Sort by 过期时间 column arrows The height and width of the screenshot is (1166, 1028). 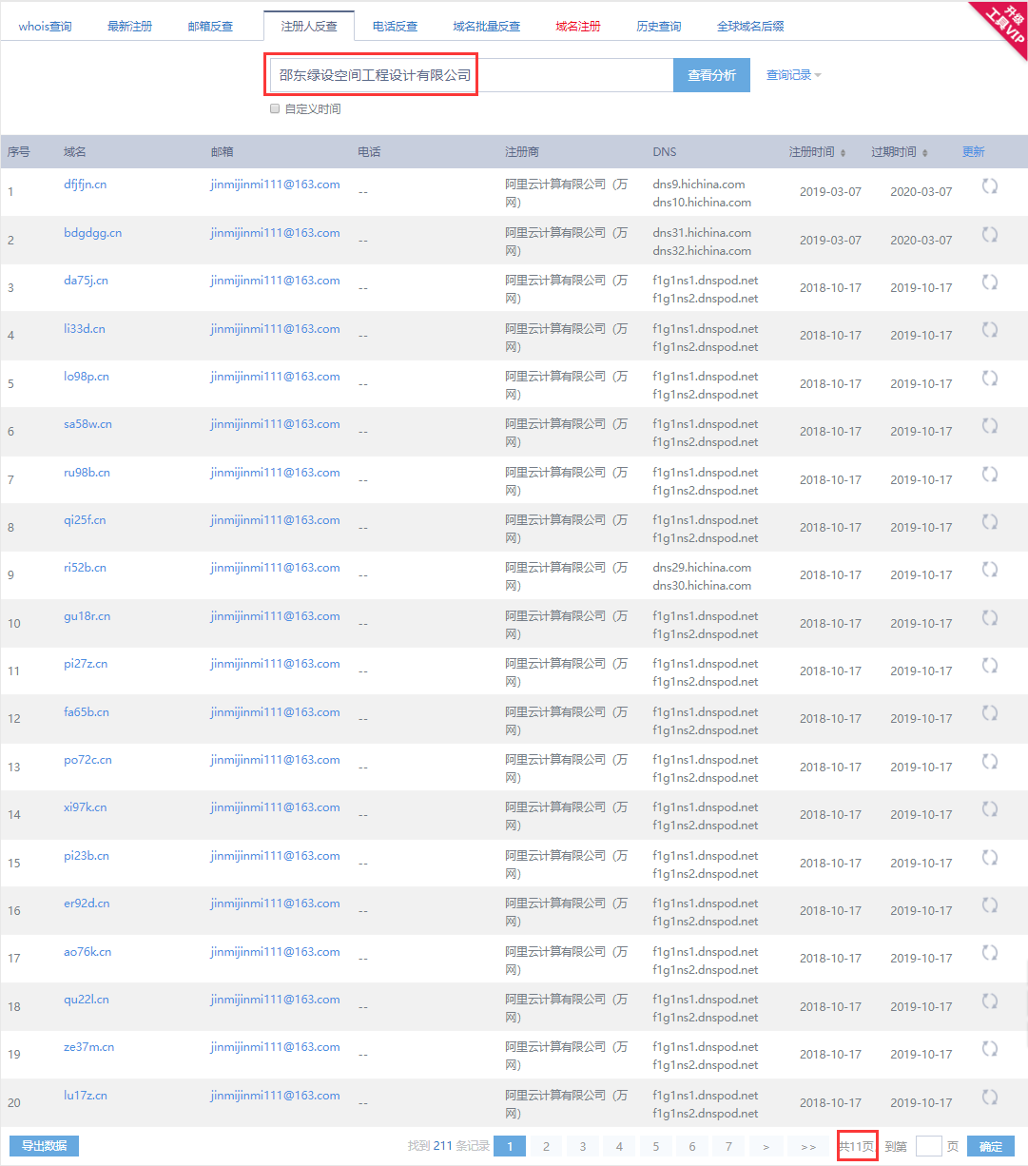[x=924, y=152]
